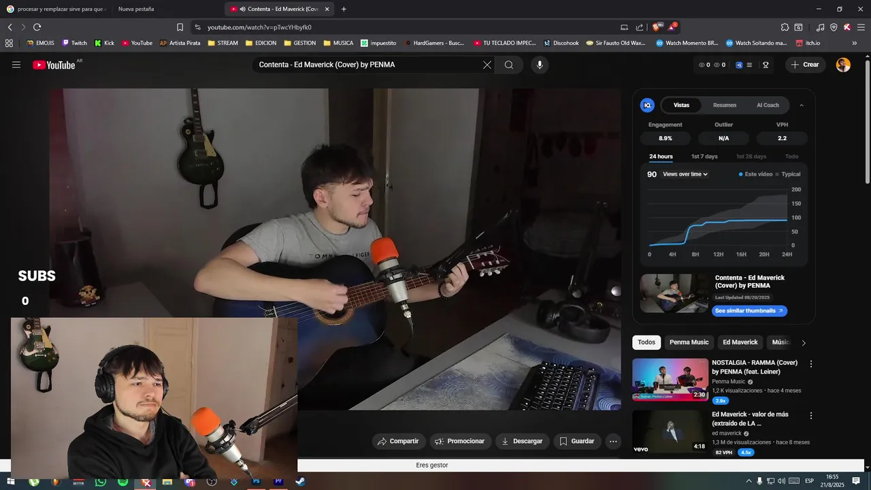
Task: Open Steam from the taskbar
Action: pos(300,482)
